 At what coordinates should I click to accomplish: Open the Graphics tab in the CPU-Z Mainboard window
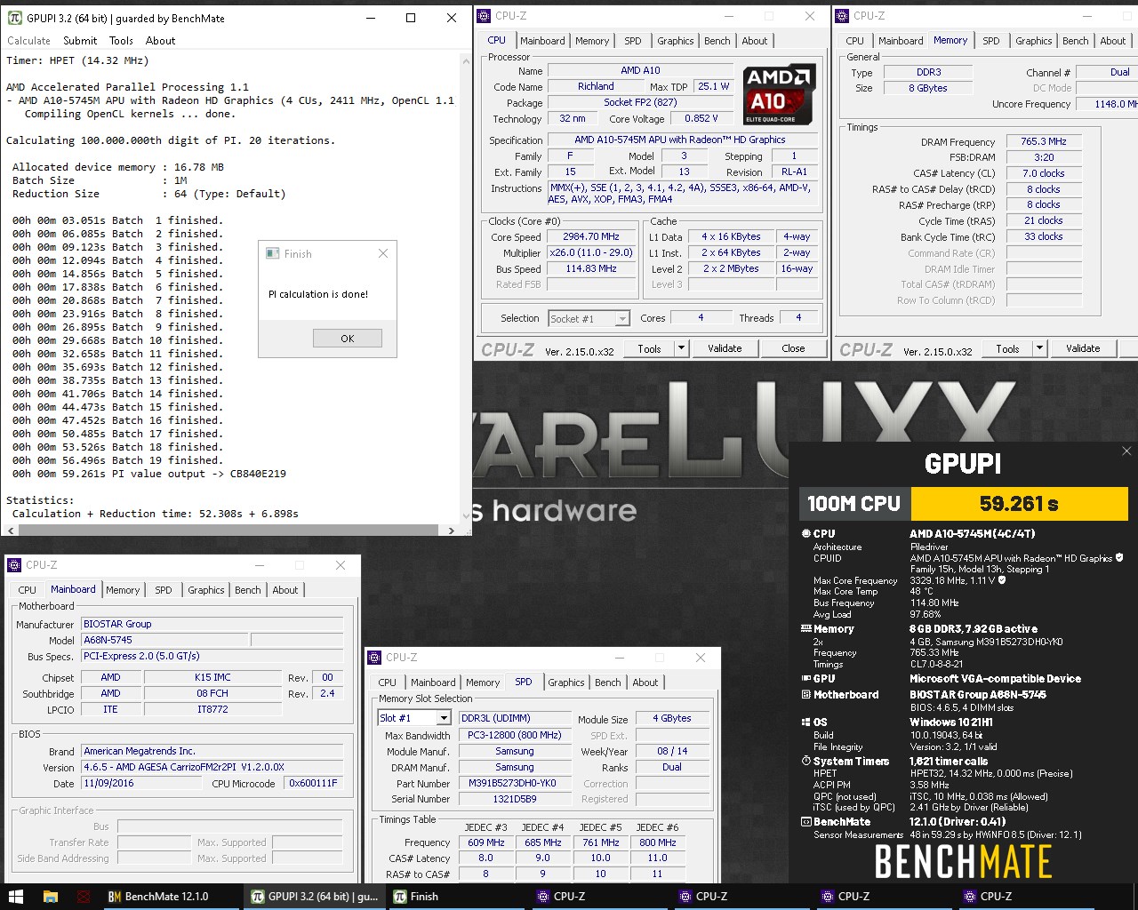[x=206, y=590]
